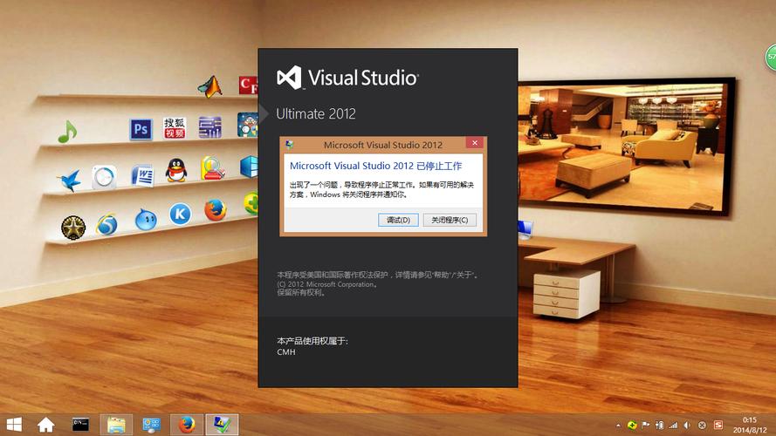Select the error report taskbar item
The width and height of the screenshot is (776, 436).
(222, 425)
